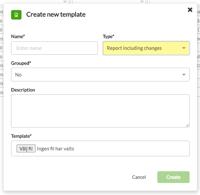200x195 pixels.
Task: Click the Grouped field label
Action: coord(21,63)
